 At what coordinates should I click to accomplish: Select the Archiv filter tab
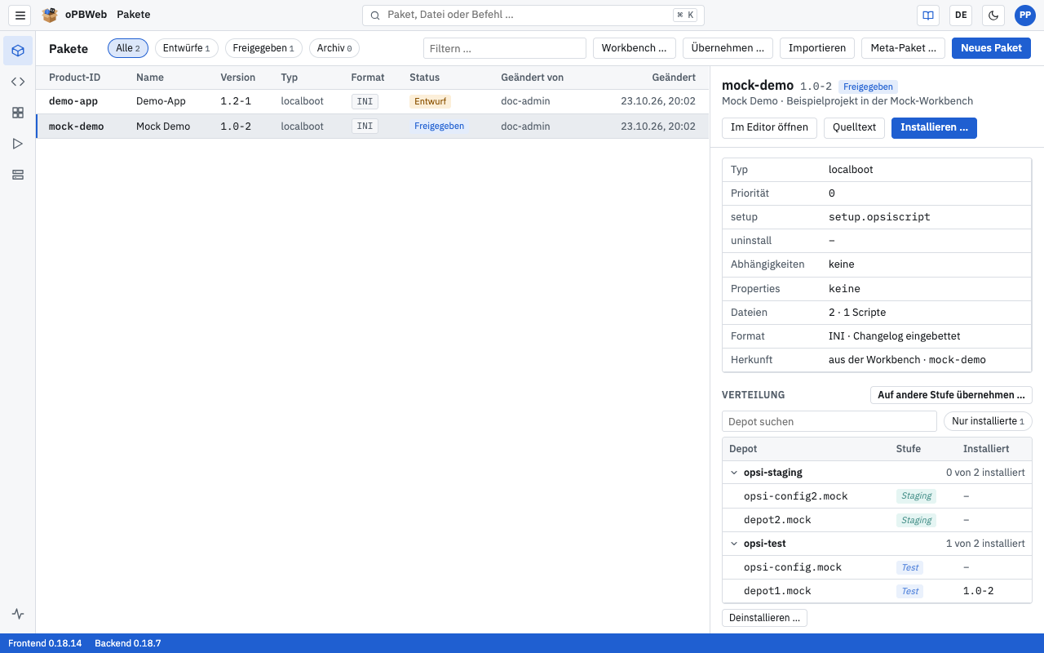click(334, 48)
